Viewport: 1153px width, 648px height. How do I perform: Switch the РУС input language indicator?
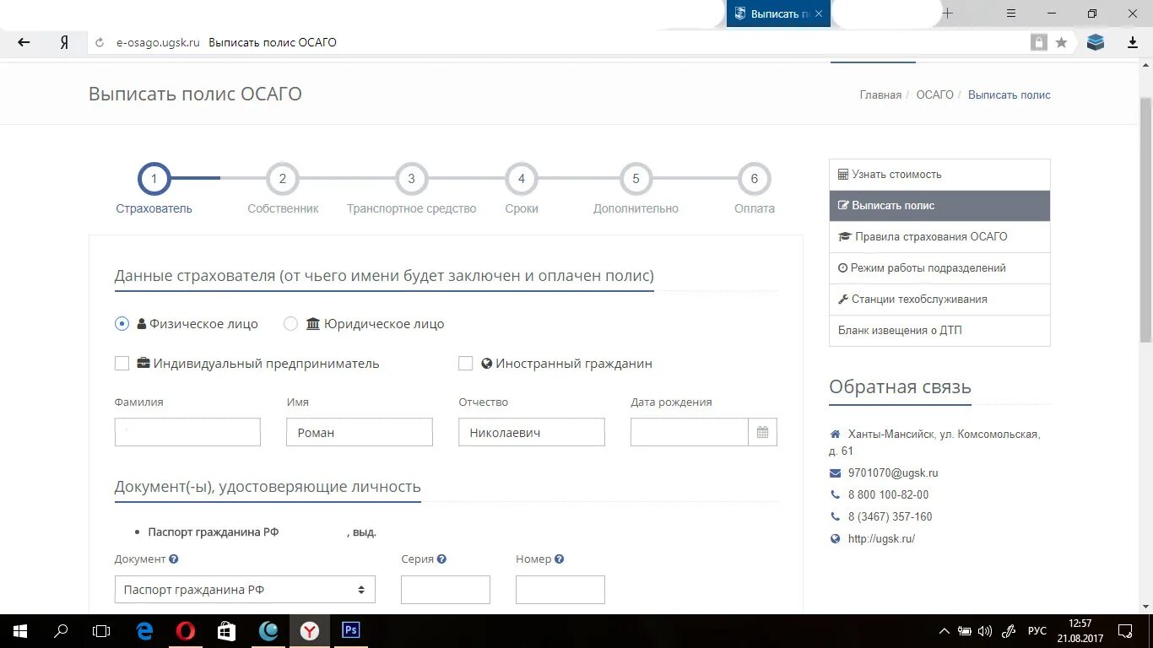coord(1037,631)
